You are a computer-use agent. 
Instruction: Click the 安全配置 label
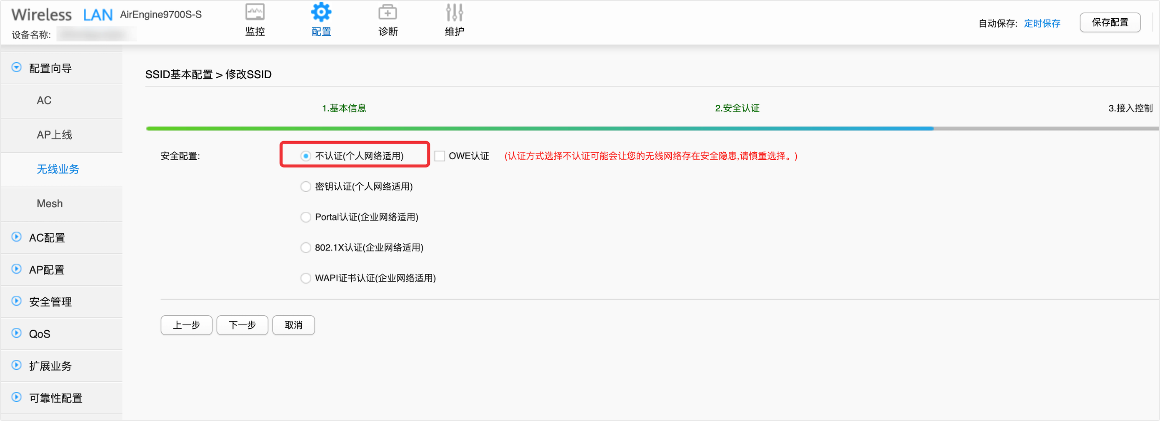tap(180, 156)
